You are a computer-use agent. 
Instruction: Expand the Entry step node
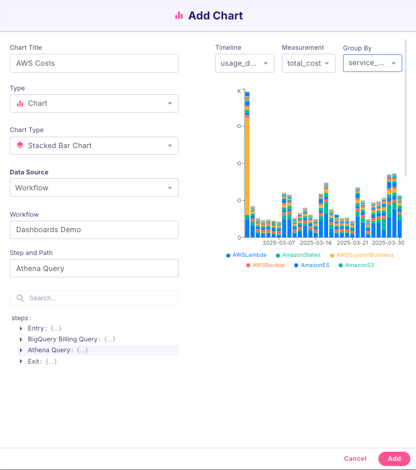[22, 328]
